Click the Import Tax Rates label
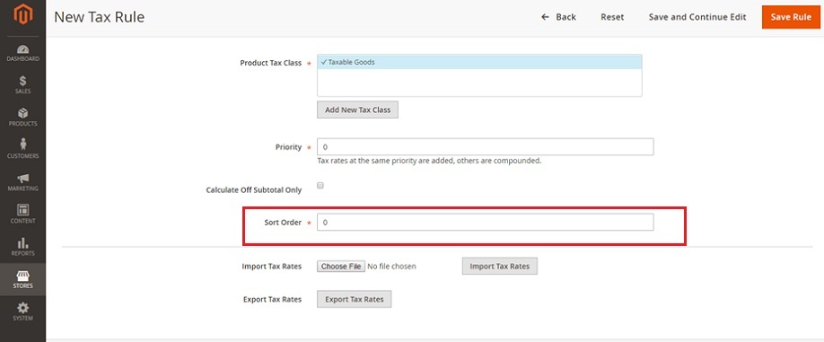The width and height of the screenshot is (824, 342). click(272, 267)
